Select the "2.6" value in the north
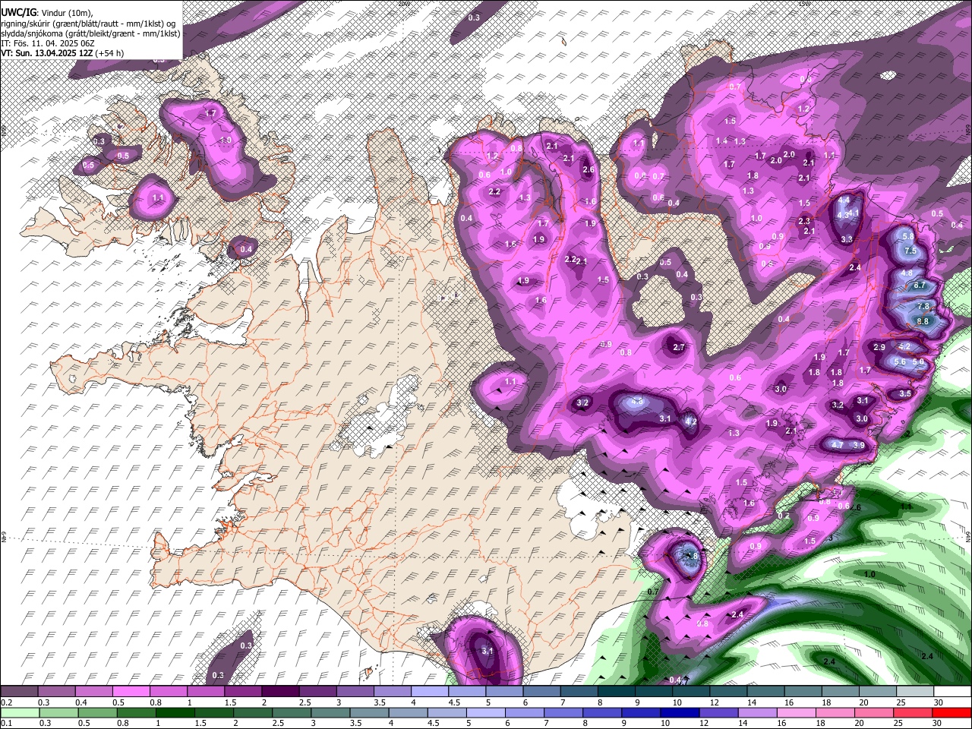This screenshot has height=729, width=972. [588, 169]
